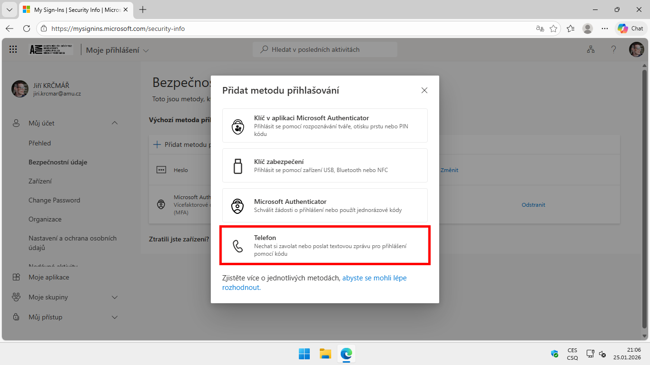This screenshot has width=650, height=365.
Task: Click the Hledat v posledních aktivitách search field
Action: tap(325, 49)
